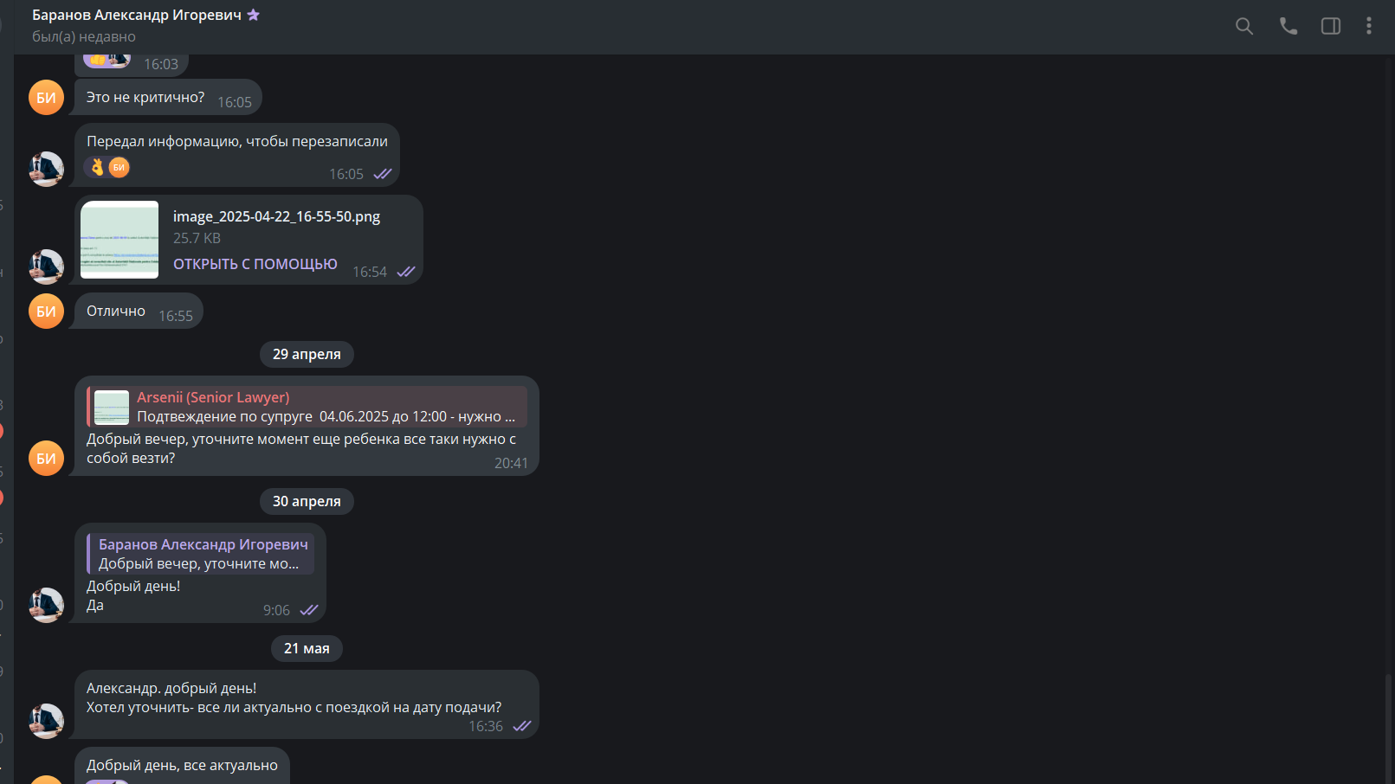1395x784 pixels.
Task: Start a voice call with Баранов
Action: click(x=1288, y=26)
